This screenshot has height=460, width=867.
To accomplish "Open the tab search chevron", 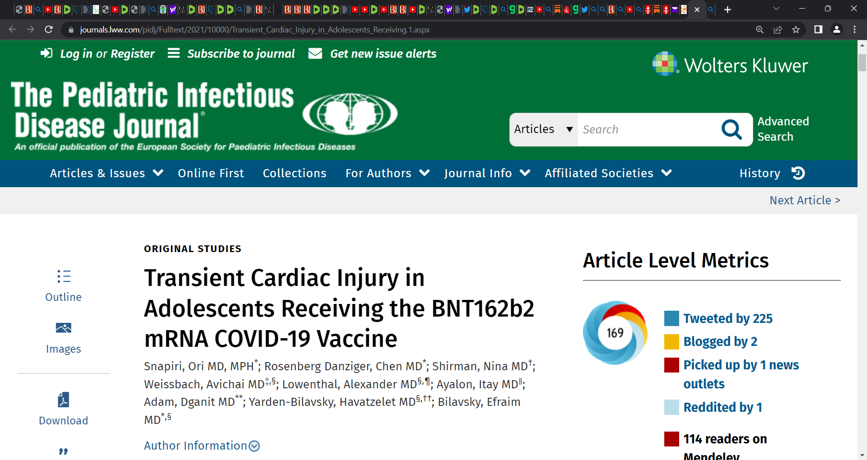I will click(x=776, y=9).
